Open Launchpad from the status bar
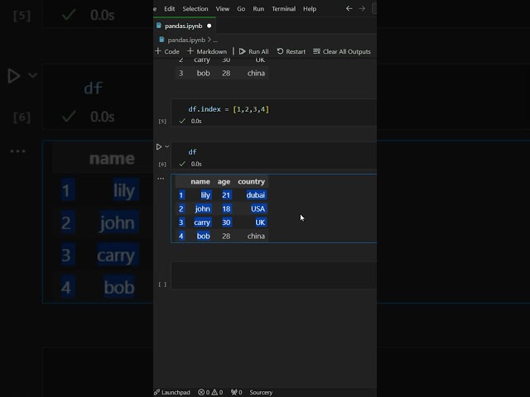 click(171, 392)
